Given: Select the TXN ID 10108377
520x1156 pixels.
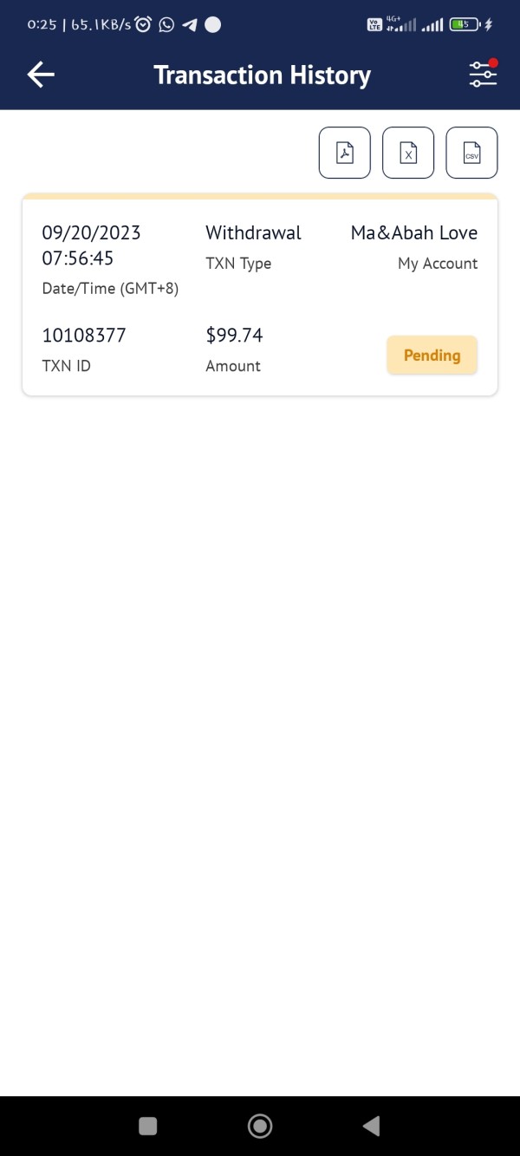Looking at the screenshot, I should (84, 336).
